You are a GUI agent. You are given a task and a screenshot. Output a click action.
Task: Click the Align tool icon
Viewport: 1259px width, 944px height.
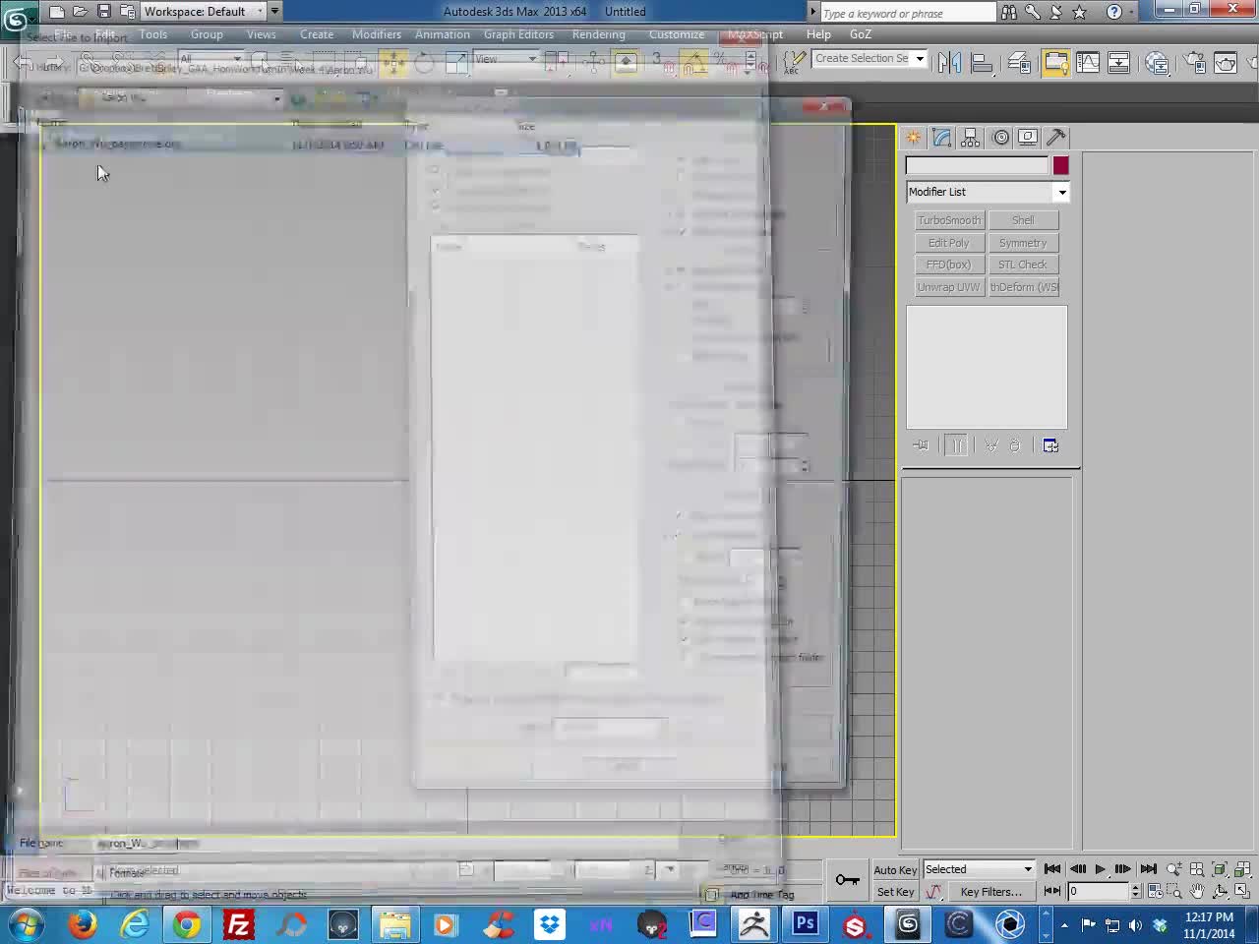(x=982, y=63)
